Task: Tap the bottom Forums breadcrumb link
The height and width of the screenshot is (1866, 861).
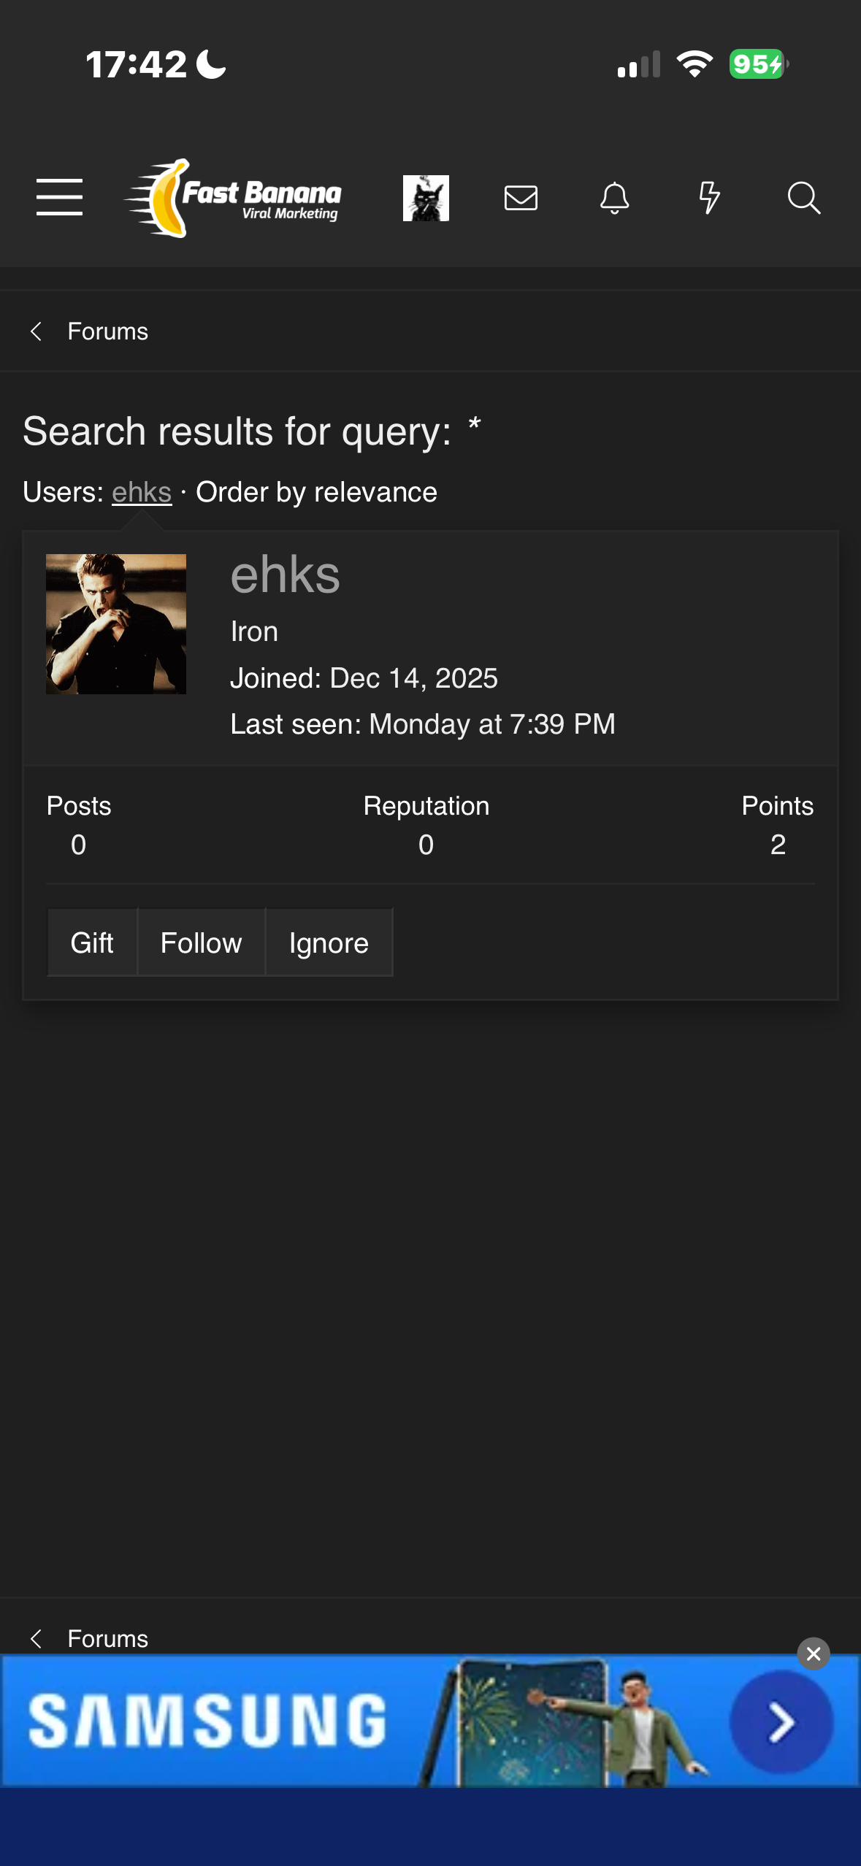Action: click(x=107, y=1639)
